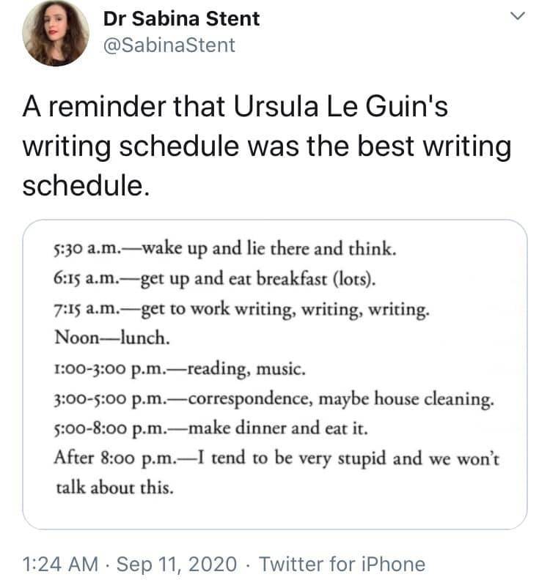Open Dr Sabina Stent's profile picture
The image size is (550, 588).
click(56, 33)
